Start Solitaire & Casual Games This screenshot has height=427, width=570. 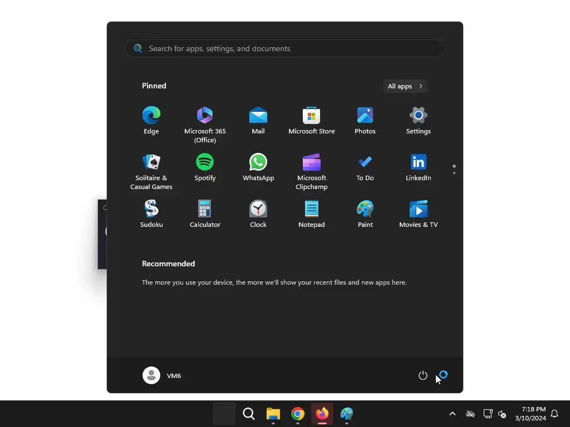tap(151, 171)
